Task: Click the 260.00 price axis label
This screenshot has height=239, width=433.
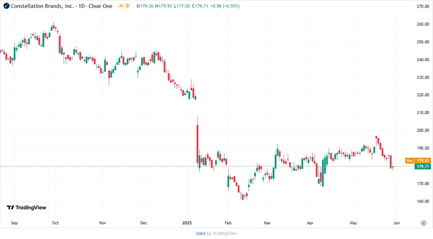Action: click(x=423, y=24)
